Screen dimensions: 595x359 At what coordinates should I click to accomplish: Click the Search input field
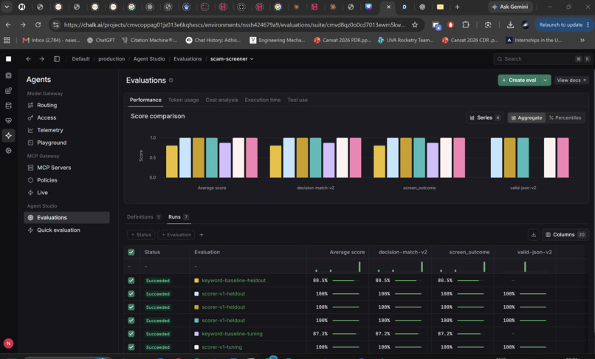pyautogui.click(x=543, y=59)
